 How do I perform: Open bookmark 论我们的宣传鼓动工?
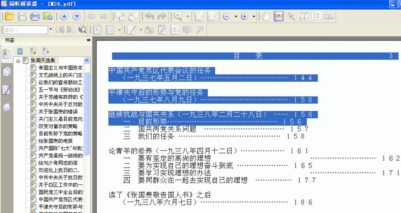[61, 82]
